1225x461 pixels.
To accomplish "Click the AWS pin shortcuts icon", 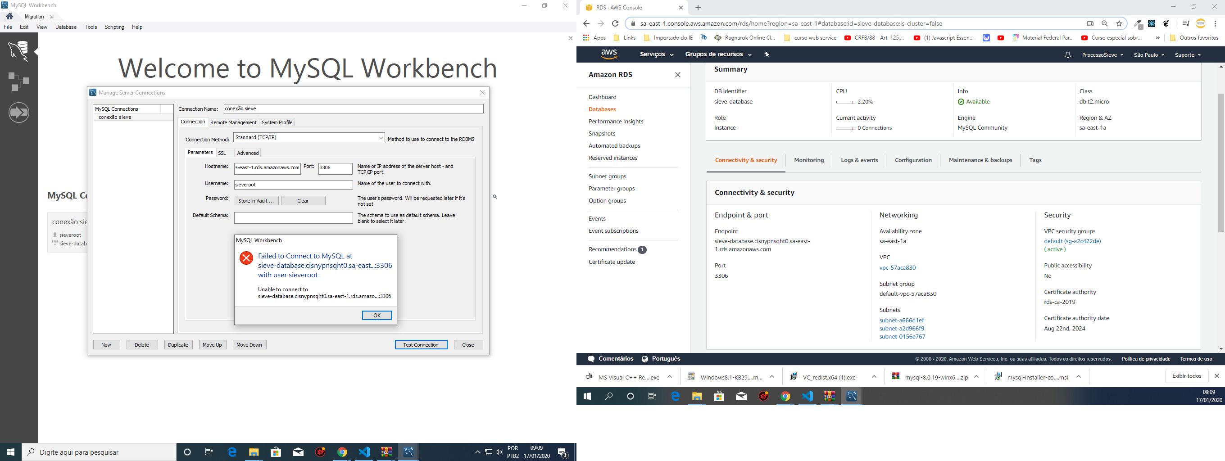I will pos(767,54).
